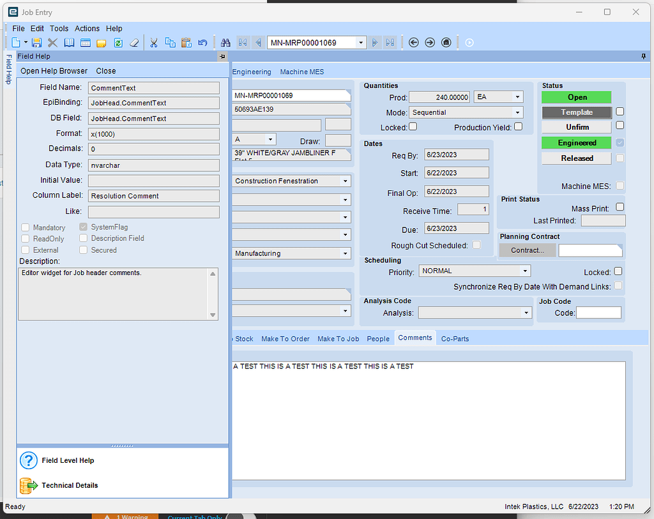Switch to the Comments tab
Image resolution: width=654 pixels, height=519 pixels.
pyautogui.click(x=414, y=338)
